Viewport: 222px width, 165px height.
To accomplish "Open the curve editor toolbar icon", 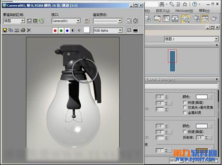I will coord(166,19).
